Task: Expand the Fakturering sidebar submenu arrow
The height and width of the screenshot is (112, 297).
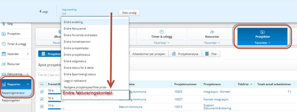Action: pos(28,74)
